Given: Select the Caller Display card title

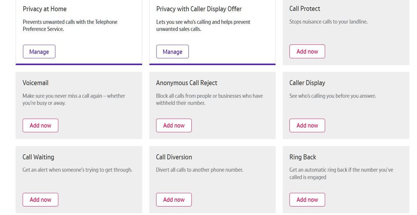Looking at the screenshot, I should coord(307,83).
